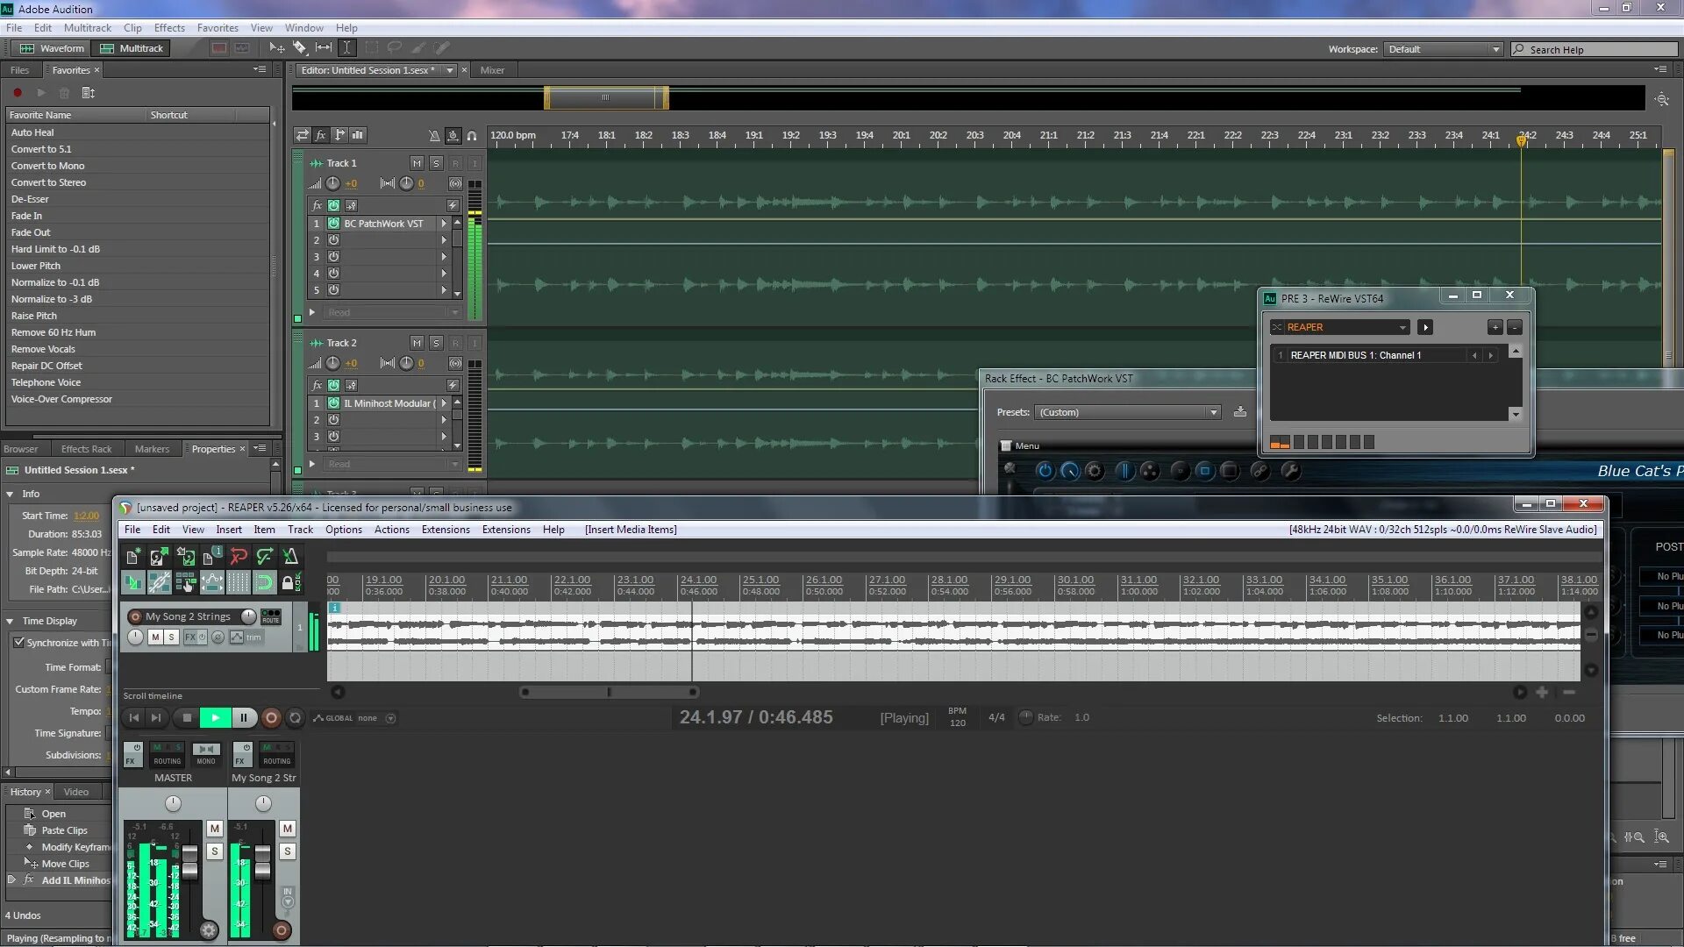1684x947 pixels.
Task: Toggle REAPER's item grouping toolbar icon
Action: [159, 582]
